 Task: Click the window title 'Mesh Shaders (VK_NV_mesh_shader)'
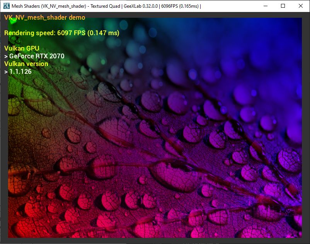click(x=49, y=6)
